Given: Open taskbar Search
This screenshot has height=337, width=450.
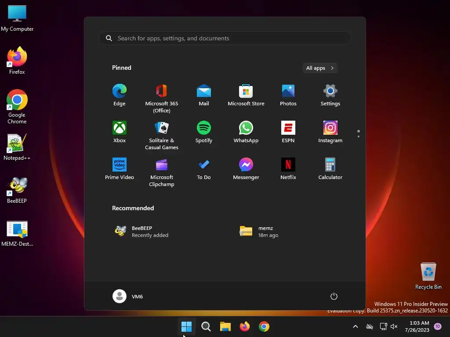Looking at the screenshot, I should [206, 326].
